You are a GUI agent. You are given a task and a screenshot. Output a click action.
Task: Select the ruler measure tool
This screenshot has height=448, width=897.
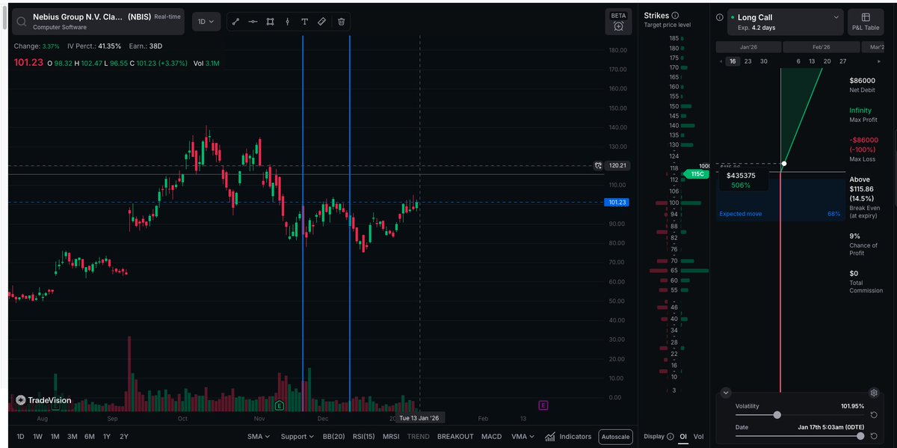point(322,22)
